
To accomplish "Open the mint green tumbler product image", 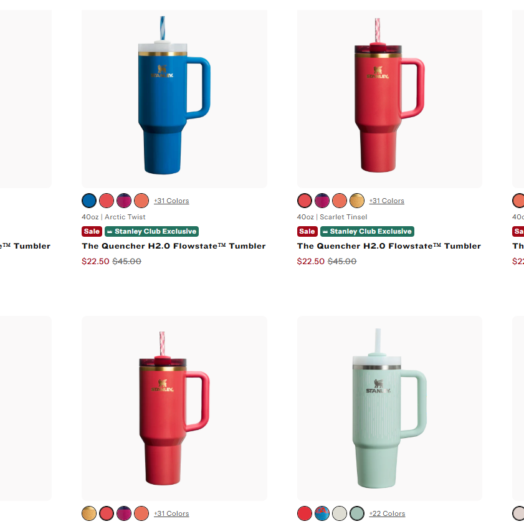I will pyautogui.click(x=389, y=408).
